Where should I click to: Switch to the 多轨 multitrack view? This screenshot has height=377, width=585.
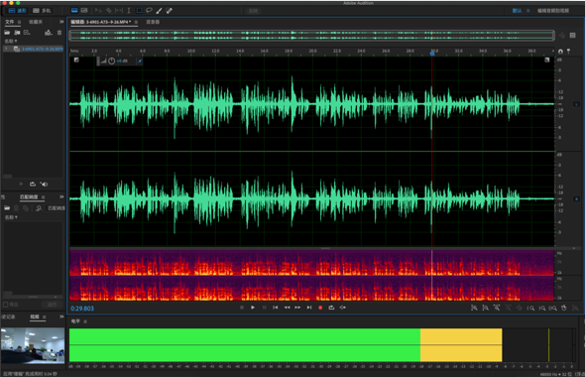43,11
